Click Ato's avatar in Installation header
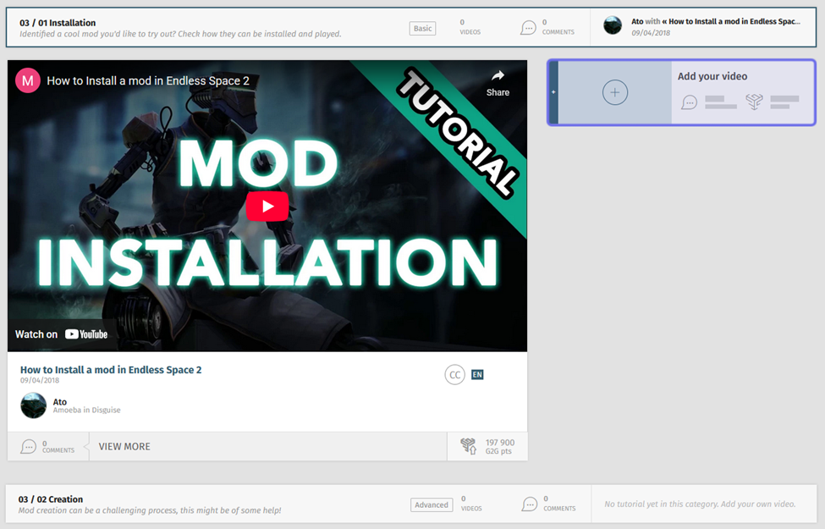 tap(613, 25)
